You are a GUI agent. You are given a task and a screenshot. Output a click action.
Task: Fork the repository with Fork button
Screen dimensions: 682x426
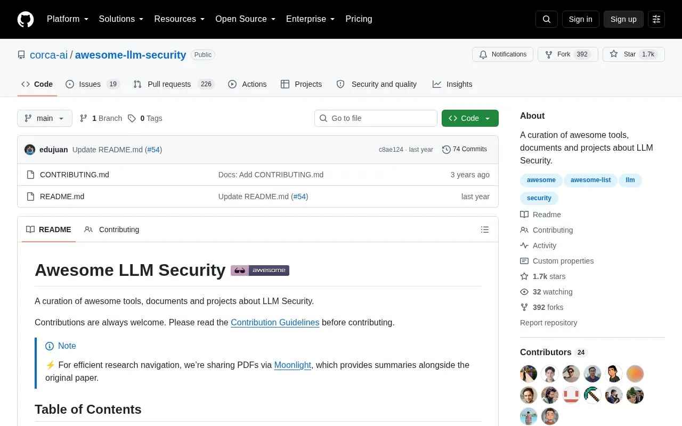pos(567,54)
